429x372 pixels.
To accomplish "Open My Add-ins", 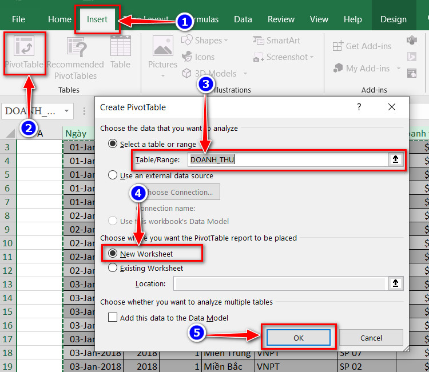I will (x=367, y=68).
